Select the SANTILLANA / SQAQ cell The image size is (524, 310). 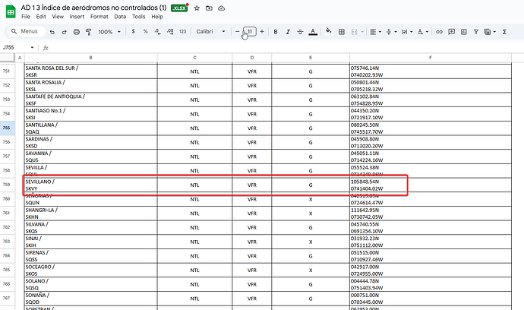point(90,128)
